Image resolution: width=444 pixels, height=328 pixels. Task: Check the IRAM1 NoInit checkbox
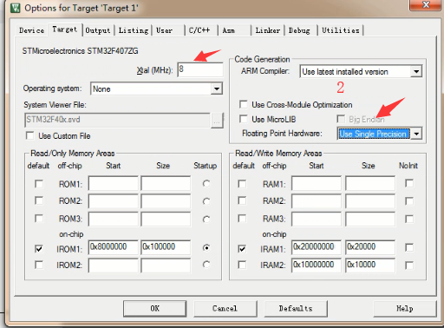pos(409,247)
